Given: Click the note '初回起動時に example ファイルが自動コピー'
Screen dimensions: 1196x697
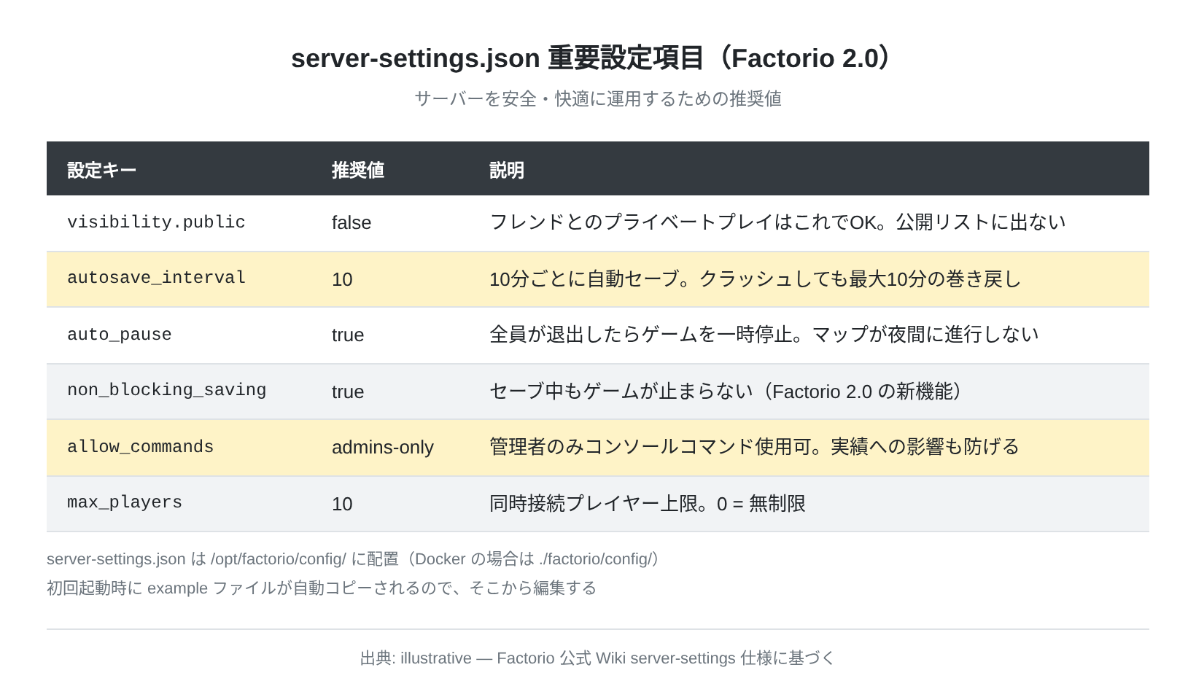Looking at the screenshot, I should coord(322,588).
